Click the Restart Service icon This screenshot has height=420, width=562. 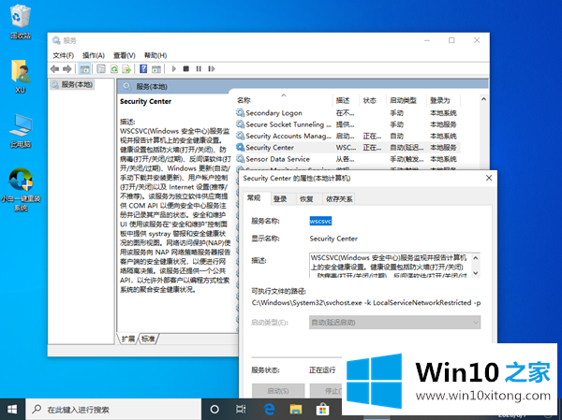point(212,68)
